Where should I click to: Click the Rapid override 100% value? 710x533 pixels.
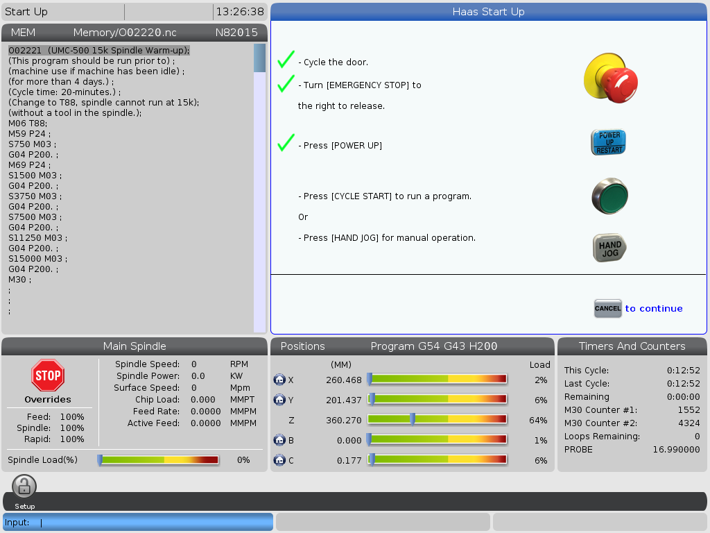72,439
